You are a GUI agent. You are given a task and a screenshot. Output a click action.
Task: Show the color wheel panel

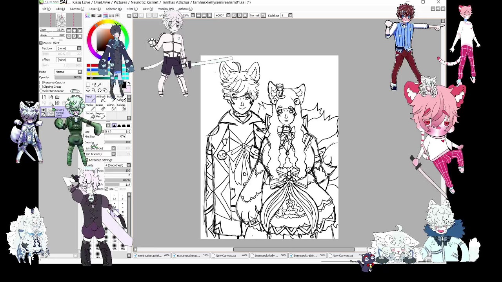(x=87, y=15)
